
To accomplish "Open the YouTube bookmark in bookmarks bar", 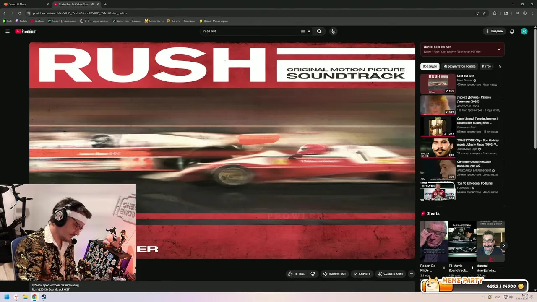I will (x=37, y=21).
